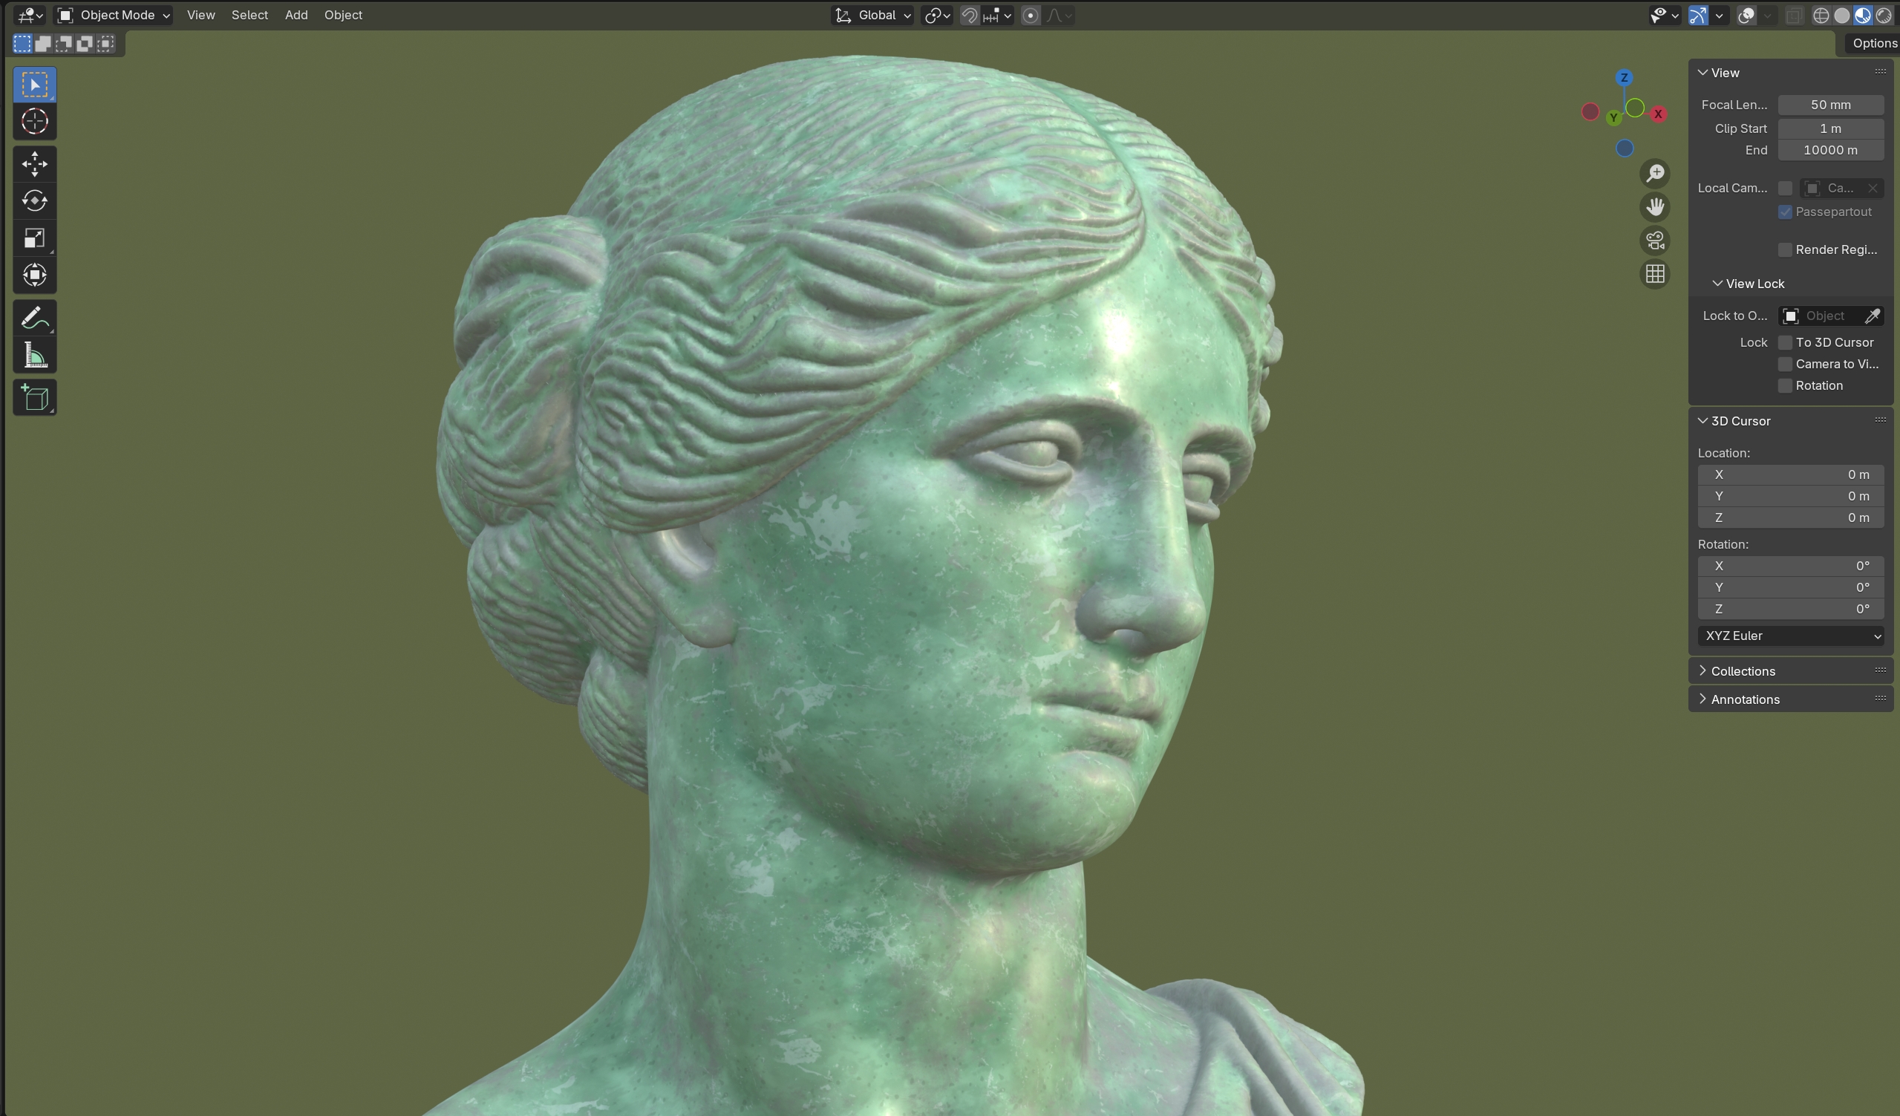Open the Object Mode dropdown
This screenshot has width=1900, height=1116.
point(114,15)
